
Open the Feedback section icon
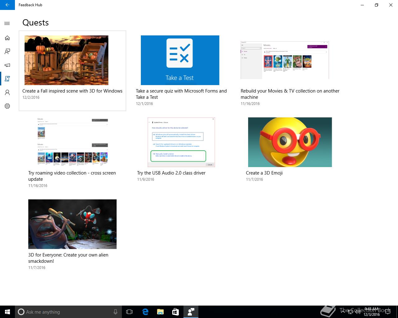(7, 52)
